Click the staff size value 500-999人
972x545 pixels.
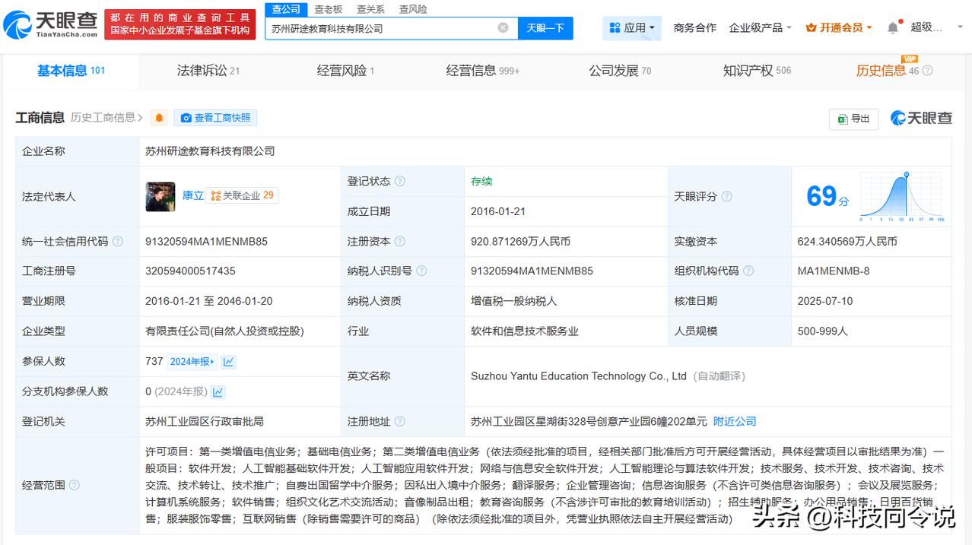(x=822, y=331)
